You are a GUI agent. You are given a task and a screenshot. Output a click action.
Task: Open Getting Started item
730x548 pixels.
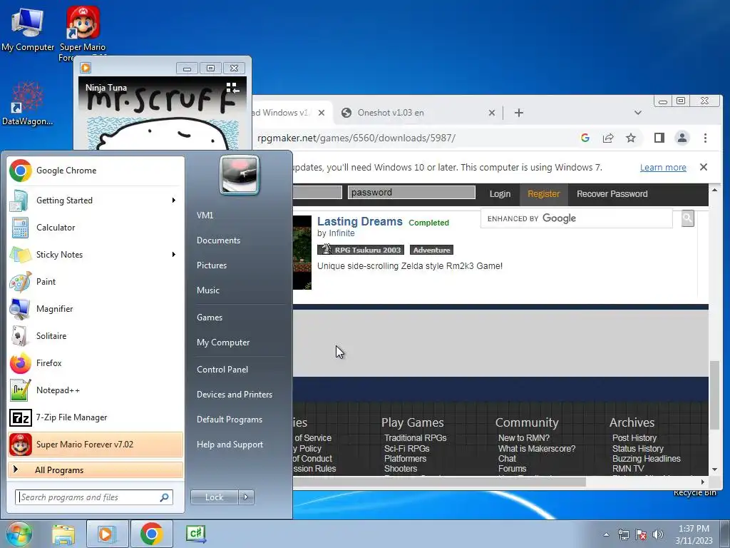[x=96, y=201]
